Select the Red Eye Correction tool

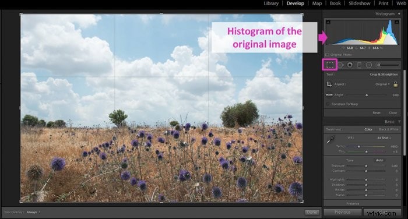[x=350, y=65]
